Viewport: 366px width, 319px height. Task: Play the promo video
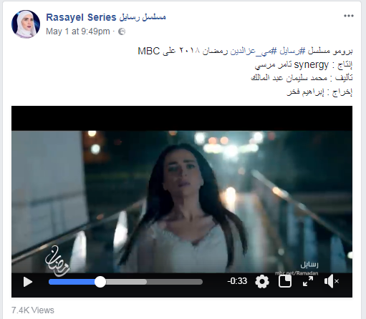(x=28, y=282)
